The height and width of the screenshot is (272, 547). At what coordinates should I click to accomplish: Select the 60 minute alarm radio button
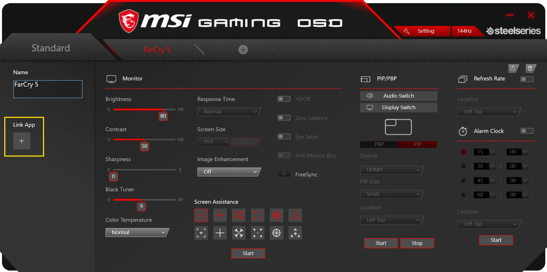point(463,195)
